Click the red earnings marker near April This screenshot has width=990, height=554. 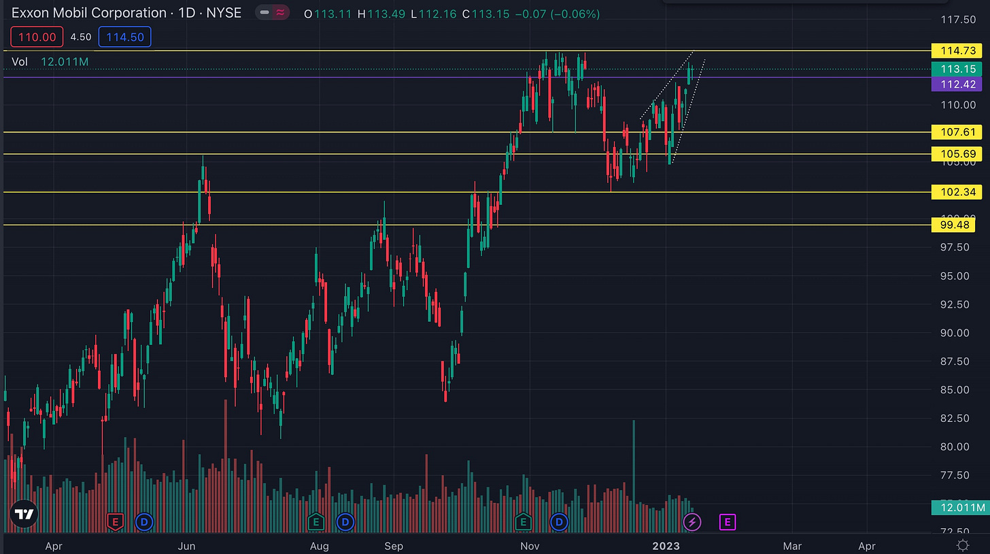[115, 522]
